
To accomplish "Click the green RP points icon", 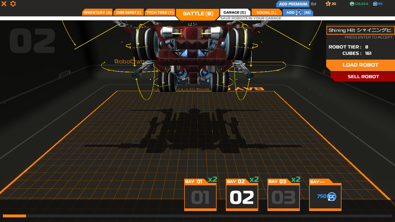I will point(352,4).
